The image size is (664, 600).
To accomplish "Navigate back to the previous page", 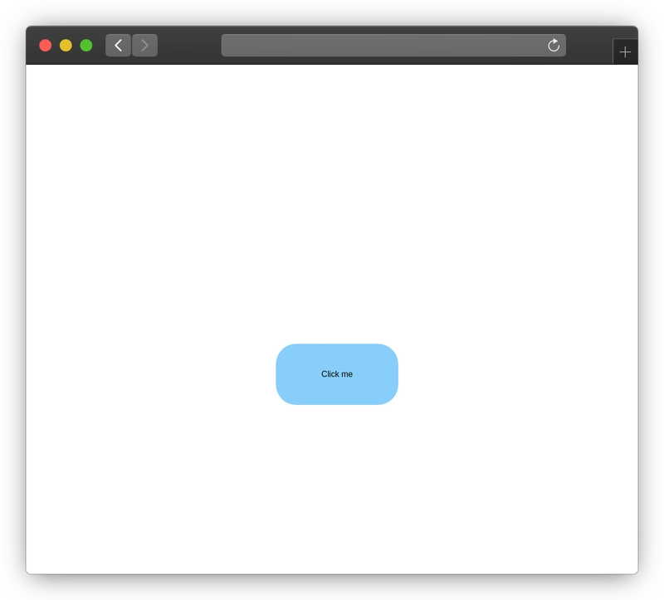I will pos(117,46).
